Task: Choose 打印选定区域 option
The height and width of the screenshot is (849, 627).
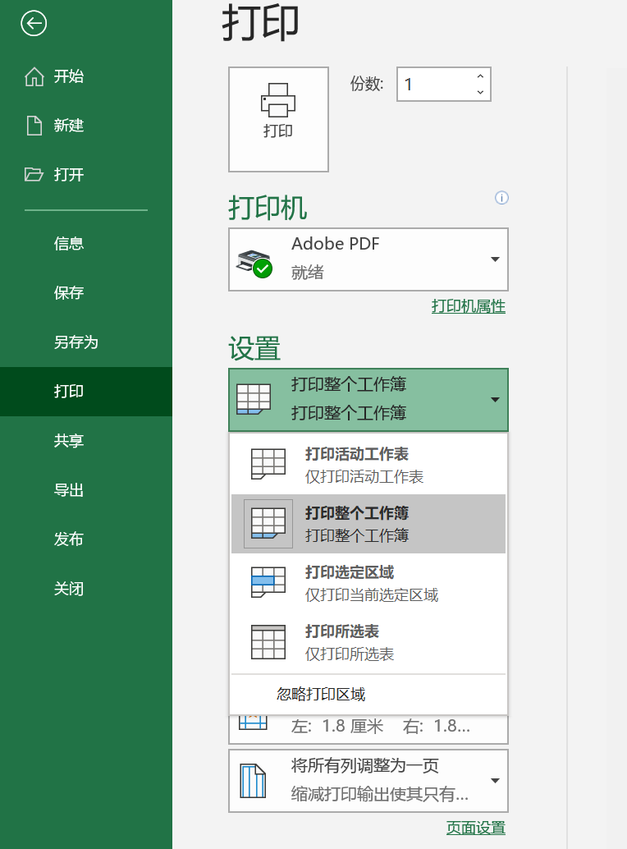Action: 368,583
